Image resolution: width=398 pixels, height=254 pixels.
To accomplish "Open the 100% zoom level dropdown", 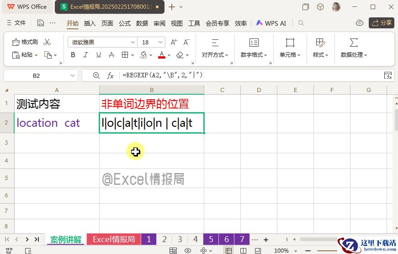I will (x=285, y=251).
